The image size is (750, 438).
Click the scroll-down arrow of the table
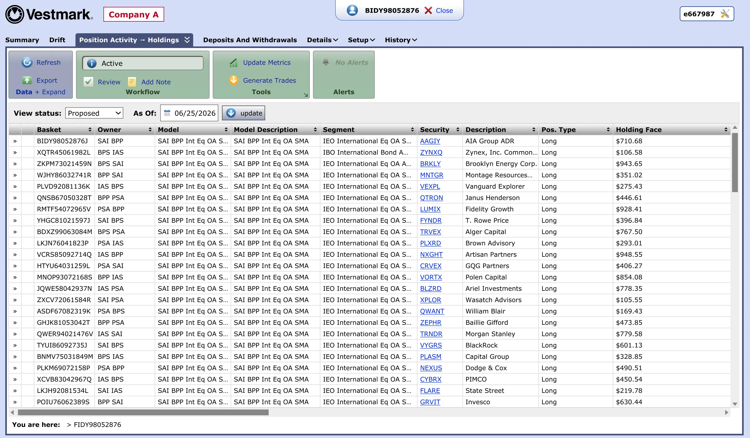click(x=735, y=404)
